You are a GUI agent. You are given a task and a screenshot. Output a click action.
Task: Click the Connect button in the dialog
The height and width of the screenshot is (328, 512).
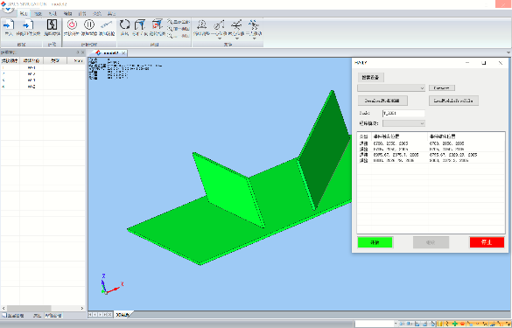(442, 88)
